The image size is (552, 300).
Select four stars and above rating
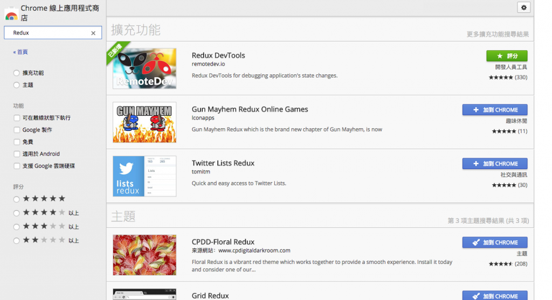click(x=17, y=213)
